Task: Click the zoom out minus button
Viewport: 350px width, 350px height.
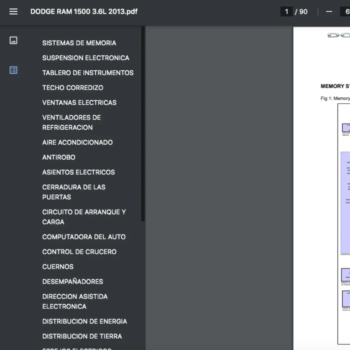Action: tap(329, 12)
